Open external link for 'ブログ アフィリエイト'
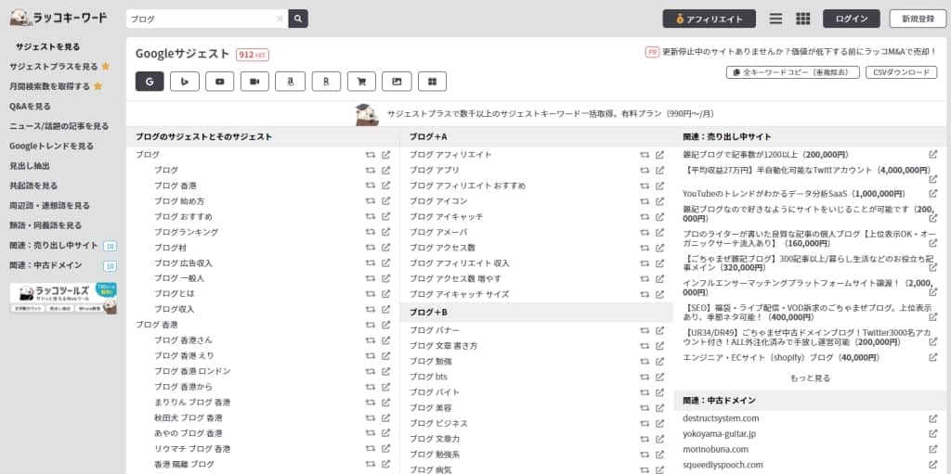 pos(659,155)
